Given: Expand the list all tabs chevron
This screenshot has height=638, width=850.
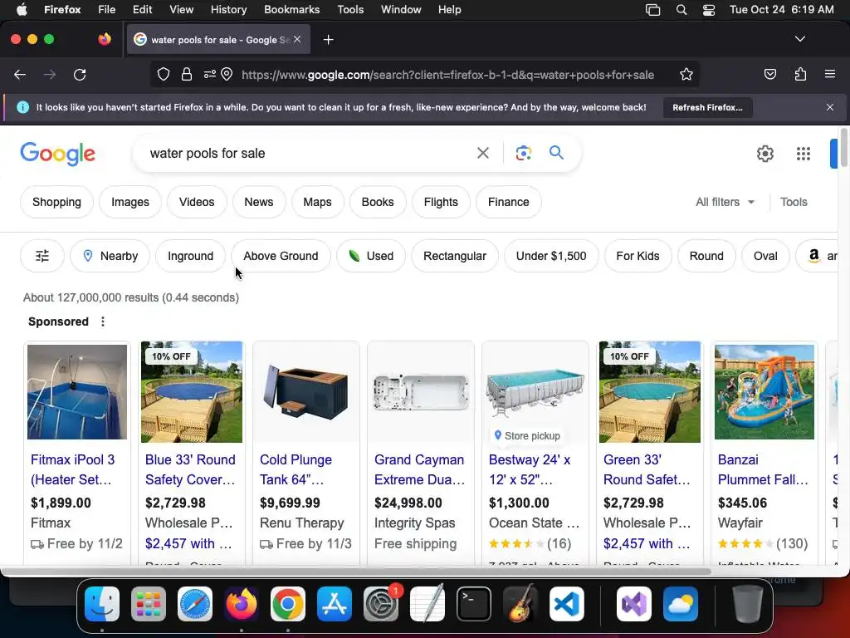Looking at the screenshot, I should (x=799, y=39).
